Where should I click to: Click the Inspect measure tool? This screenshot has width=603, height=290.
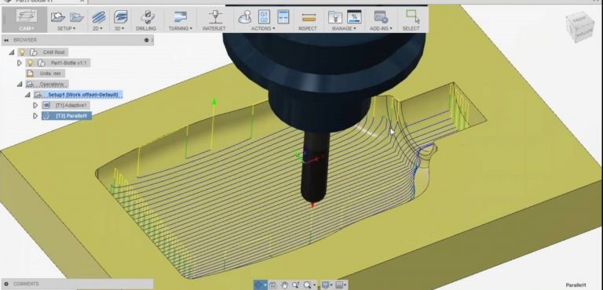[x=308, y=18]
